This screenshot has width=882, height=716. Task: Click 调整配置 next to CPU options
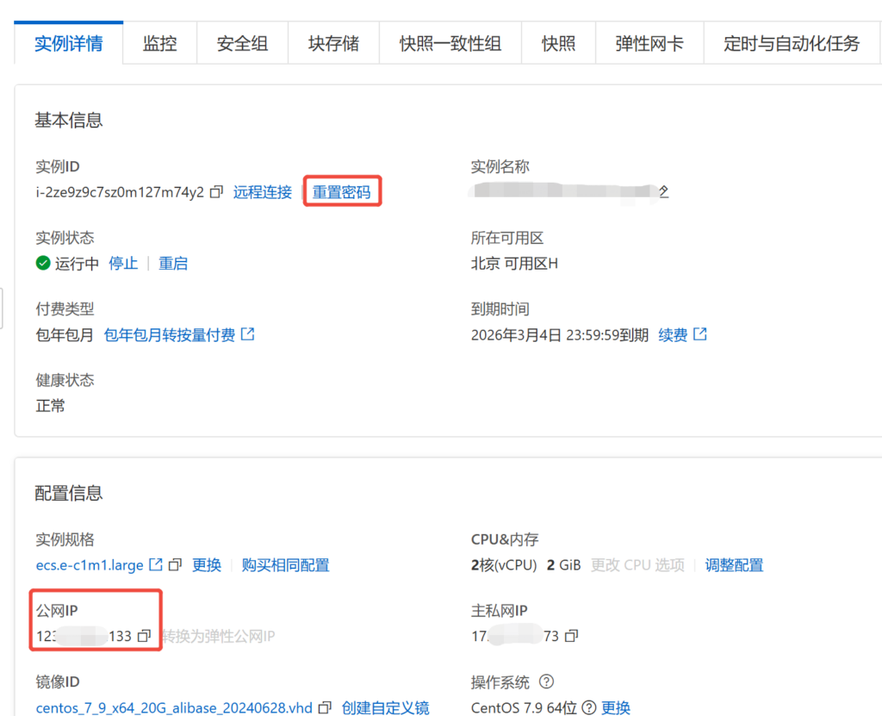(x=734, y=565)
